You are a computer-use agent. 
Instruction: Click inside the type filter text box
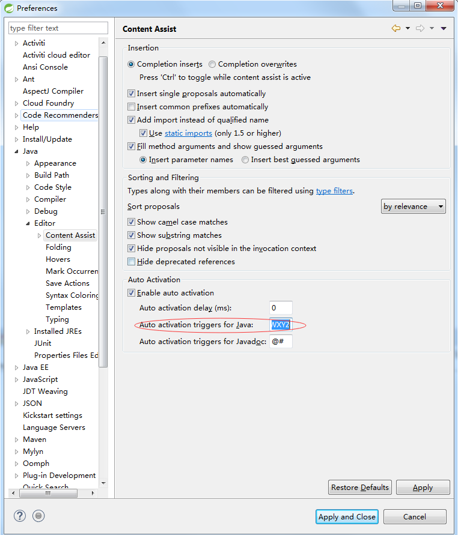(57, 28)
